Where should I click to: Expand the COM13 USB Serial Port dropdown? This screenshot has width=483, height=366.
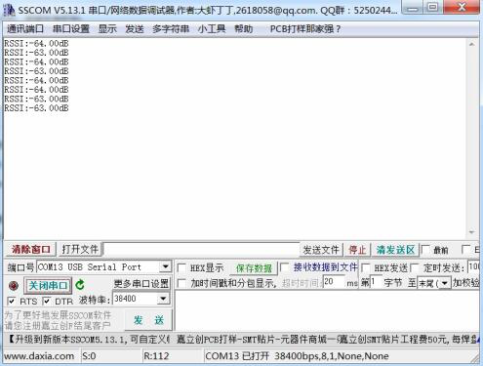pyautogui.click(x=165, y=266)
